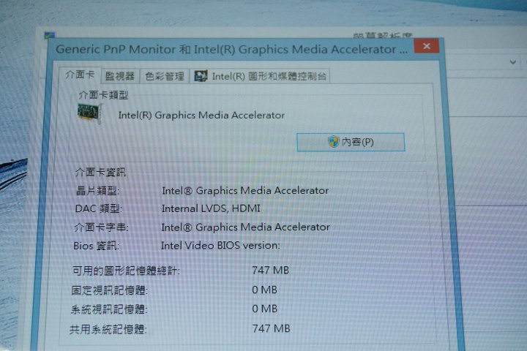Expand the dropdown chevron in background window

(513, 62)
